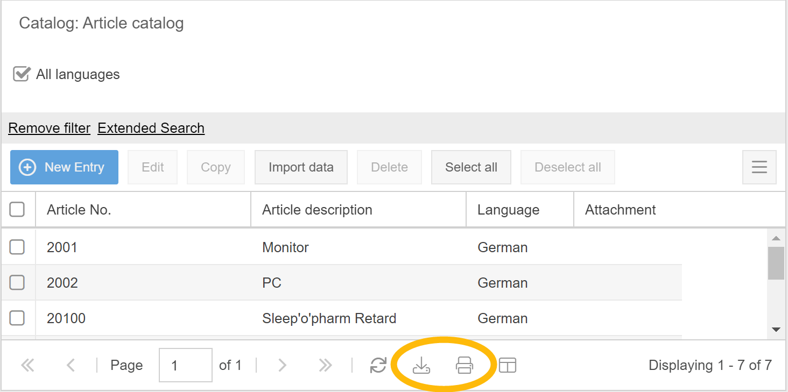788x392 pixels.
Task: Go to the previous page
Action: pos(71,366)
